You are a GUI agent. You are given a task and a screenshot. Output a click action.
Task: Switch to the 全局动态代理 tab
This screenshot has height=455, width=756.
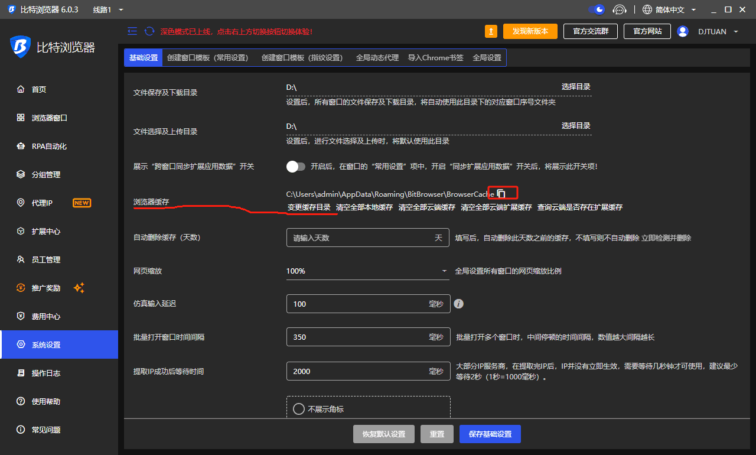coord(377,58)
